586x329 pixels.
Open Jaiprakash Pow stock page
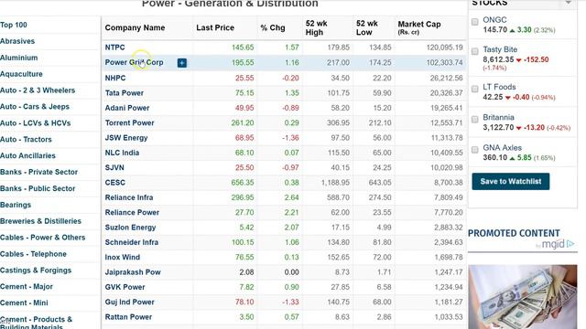tap(133, 272)
